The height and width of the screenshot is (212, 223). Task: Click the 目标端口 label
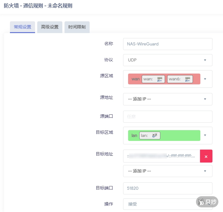point(105,188)
